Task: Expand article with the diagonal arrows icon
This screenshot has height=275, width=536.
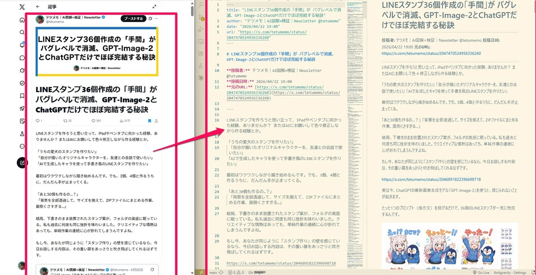Action: [x=154, y=6]
